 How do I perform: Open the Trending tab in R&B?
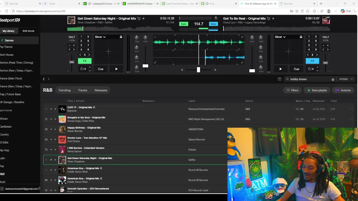click(64, 90)
